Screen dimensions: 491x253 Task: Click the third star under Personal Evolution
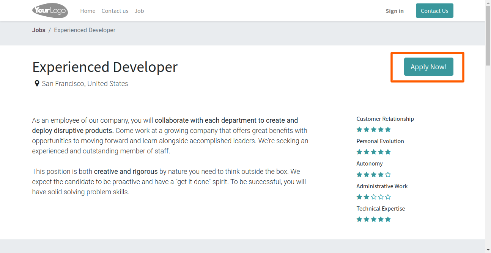coord(374,152)
